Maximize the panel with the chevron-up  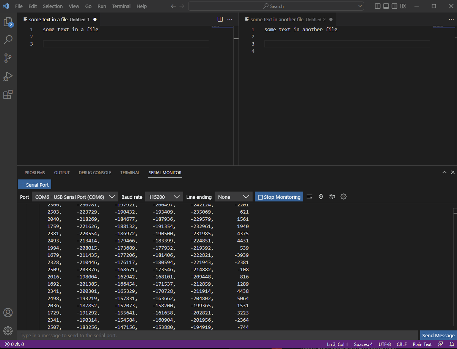pyautogui.click(x=444, y=172)
